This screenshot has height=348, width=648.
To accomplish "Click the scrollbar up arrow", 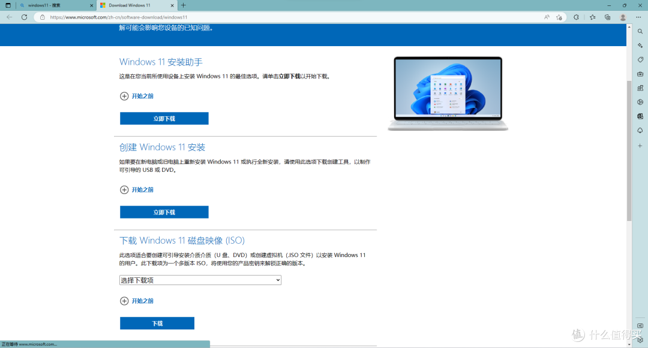I will (629, 27).
